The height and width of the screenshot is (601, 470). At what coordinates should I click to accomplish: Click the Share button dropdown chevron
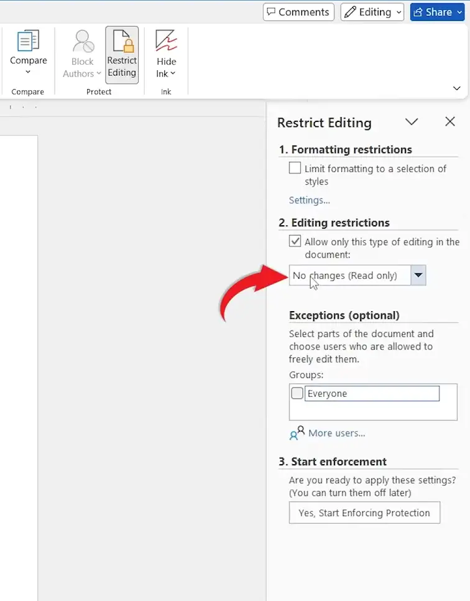pos(459,12)
